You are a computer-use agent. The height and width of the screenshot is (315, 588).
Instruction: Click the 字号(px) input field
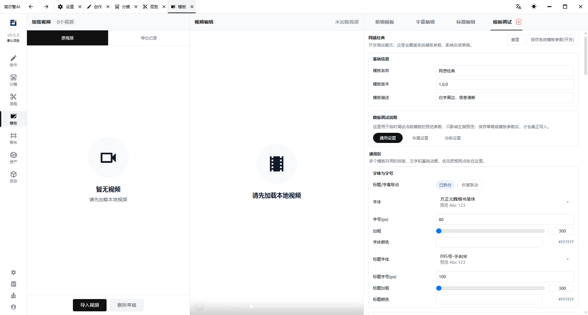click(505, 220)
